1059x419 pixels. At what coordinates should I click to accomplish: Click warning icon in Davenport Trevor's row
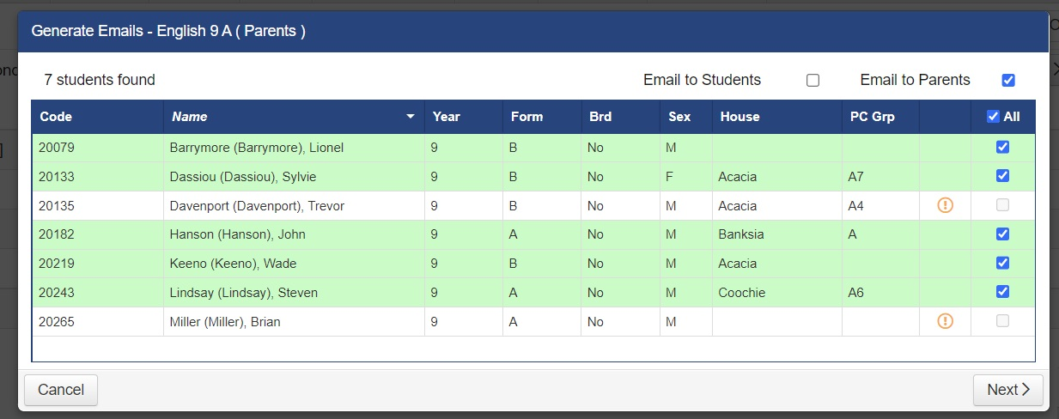pyautogui.click(x=945, y=205)
